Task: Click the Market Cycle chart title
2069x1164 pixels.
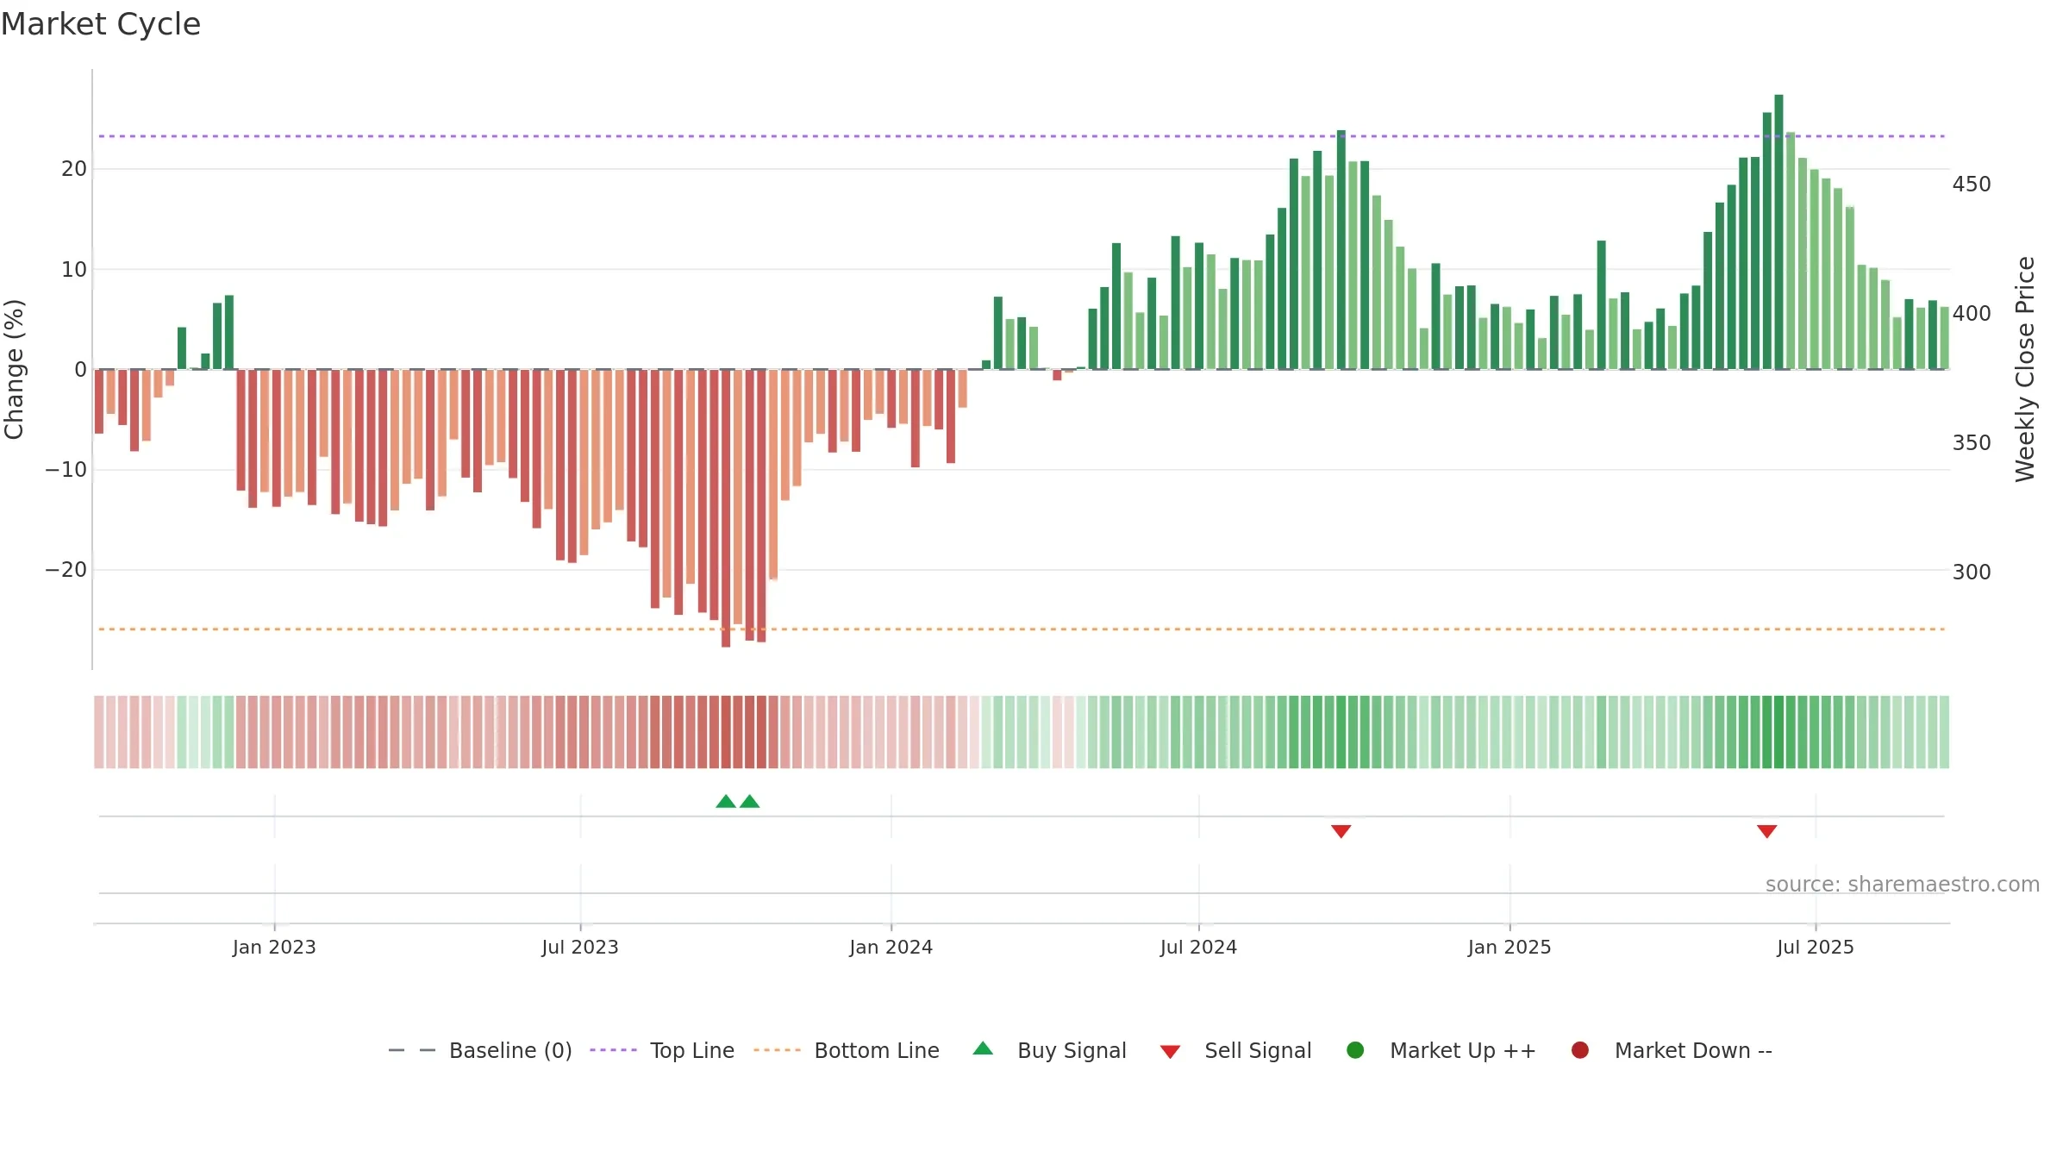Action: 101,24
